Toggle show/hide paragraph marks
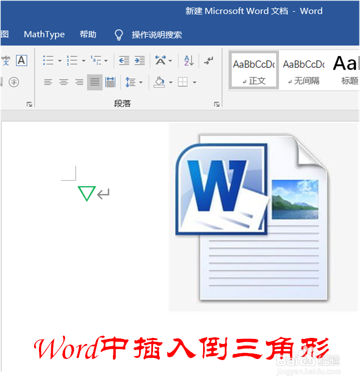360x384 pixels. point(209,61)
